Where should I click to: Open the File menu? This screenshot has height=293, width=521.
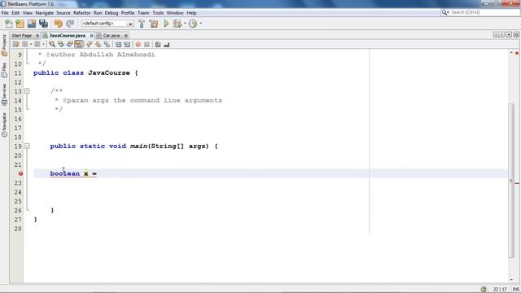coord(5,13)
